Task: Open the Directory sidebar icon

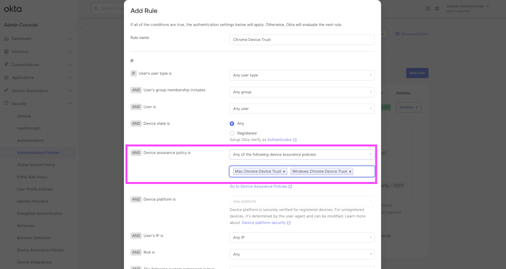Action: coord(6,51)
